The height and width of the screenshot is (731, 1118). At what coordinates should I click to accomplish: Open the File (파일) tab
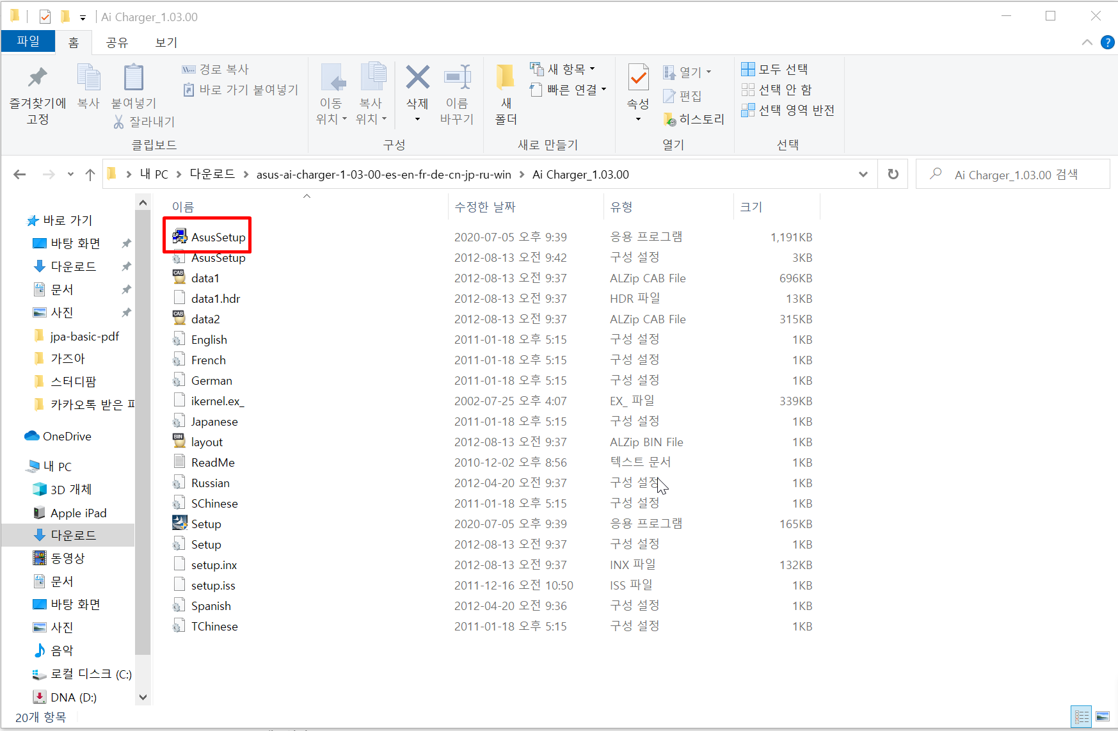pos(28,42)
